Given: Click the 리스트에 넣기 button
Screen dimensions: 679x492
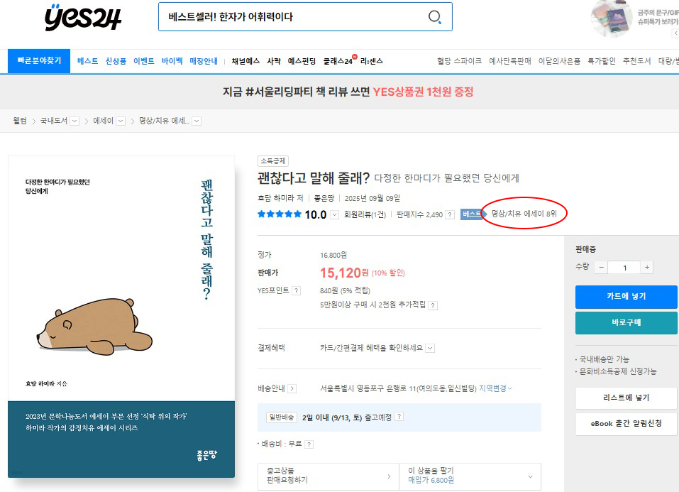Looking at the screenshot, I should 626,398.
